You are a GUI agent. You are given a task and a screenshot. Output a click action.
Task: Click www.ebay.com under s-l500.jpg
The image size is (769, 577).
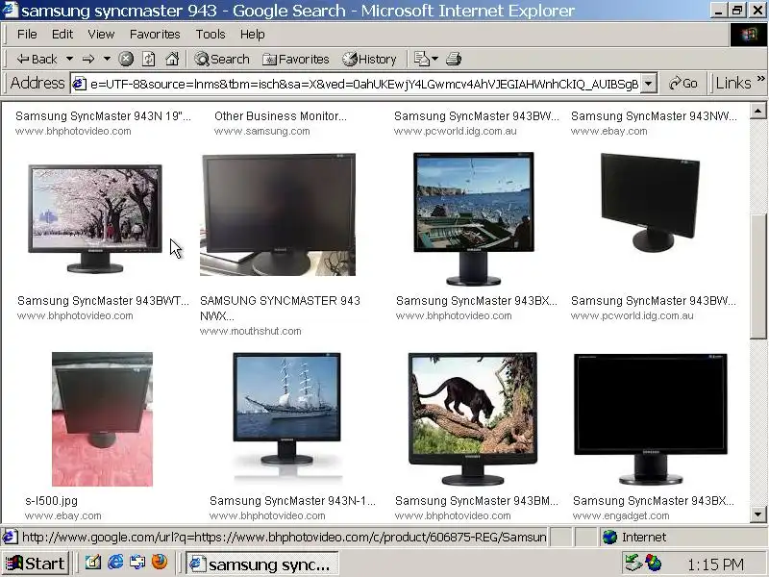point(62,515)
